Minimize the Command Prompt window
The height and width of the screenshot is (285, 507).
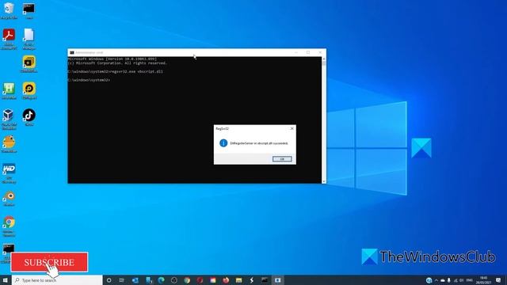(296, 52)
